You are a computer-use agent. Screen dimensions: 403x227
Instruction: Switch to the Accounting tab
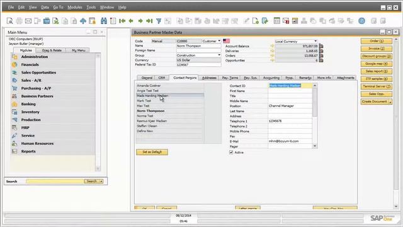click(271, 78)
